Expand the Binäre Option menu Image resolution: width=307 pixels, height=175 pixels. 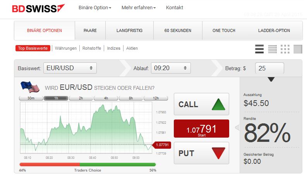click(95, 8)
